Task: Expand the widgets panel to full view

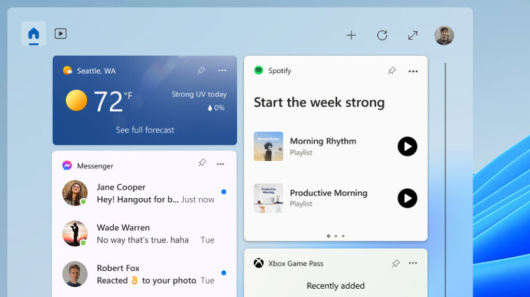Action: pyautogui.click(x=413, y=35)
